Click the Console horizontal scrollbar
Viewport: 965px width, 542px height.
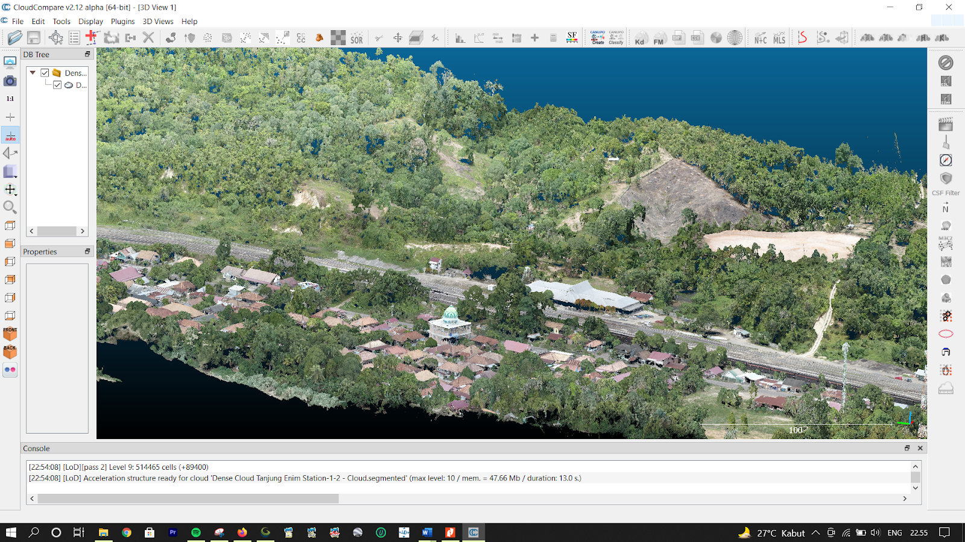pyautogui.click(x=188, y=499)
